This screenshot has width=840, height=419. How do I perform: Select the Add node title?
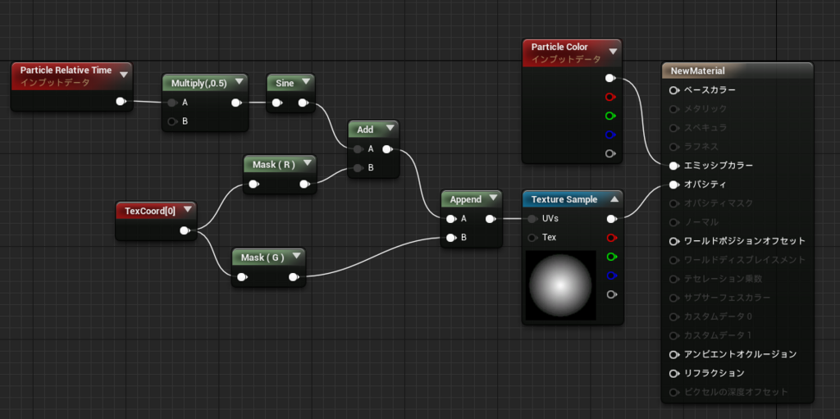point(365,130)
